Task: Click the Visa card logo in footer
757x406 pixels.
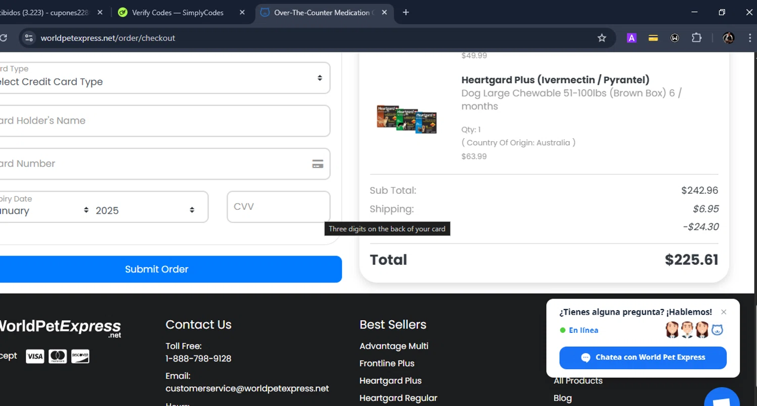Action: point(35,357)
